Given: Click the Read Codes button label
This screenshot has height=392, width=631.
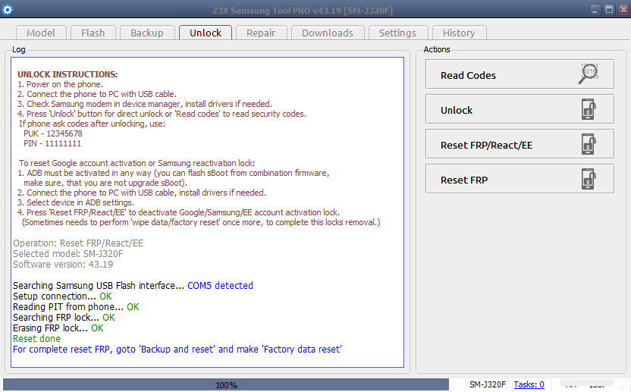Looking at the screenshot, I should coord(468,75).
